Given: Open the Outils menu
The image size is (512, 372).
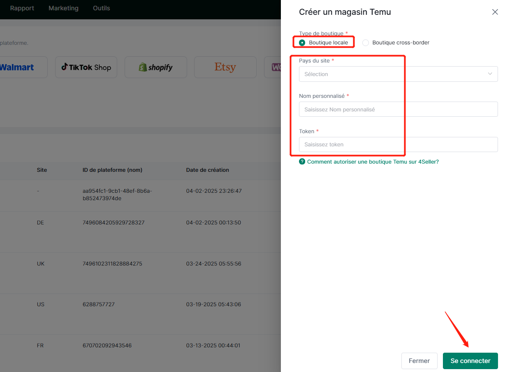Looking at the screenshot, I should (102, 8).
